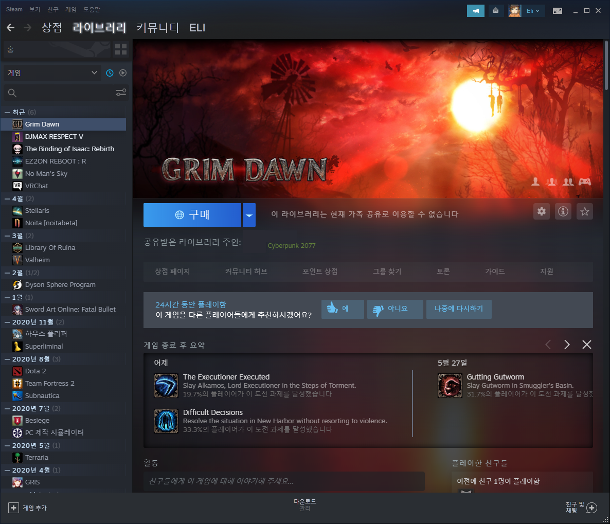Screen dimensions: 610x524
Task: Select Terraria in library list
Action: point(64,458)
